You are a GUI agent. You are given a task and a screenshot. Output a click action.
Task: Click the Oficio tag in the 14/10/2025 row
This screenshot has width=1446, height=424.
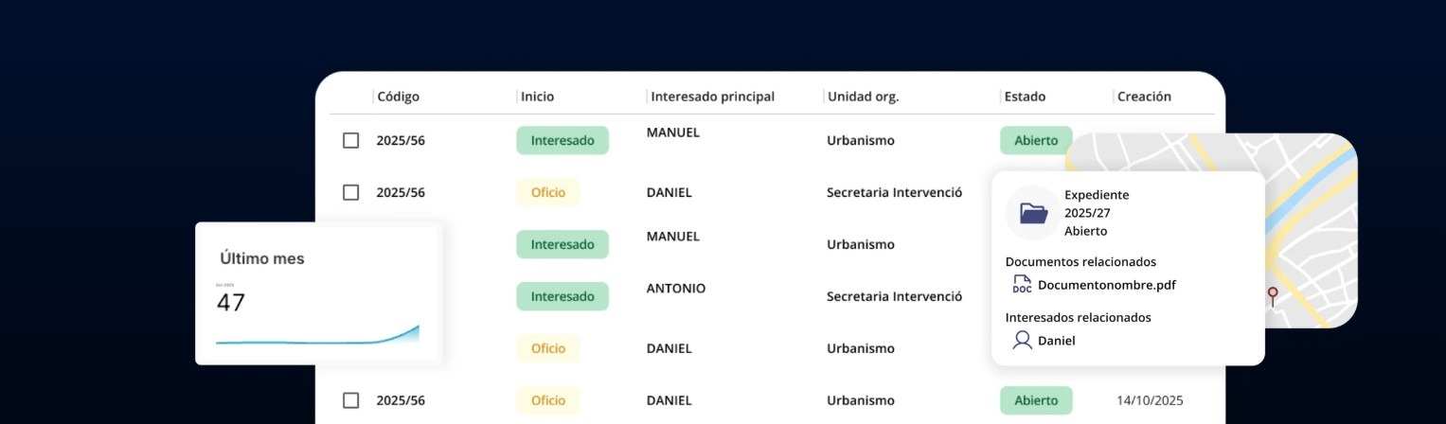click(547, 400)
